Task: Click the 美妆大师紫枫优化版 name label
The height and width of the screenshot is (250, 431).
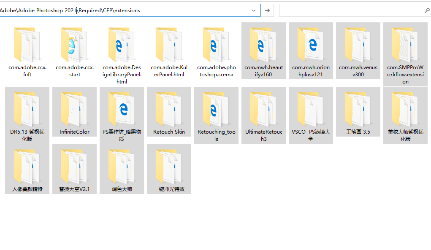Action: [405, 135]
